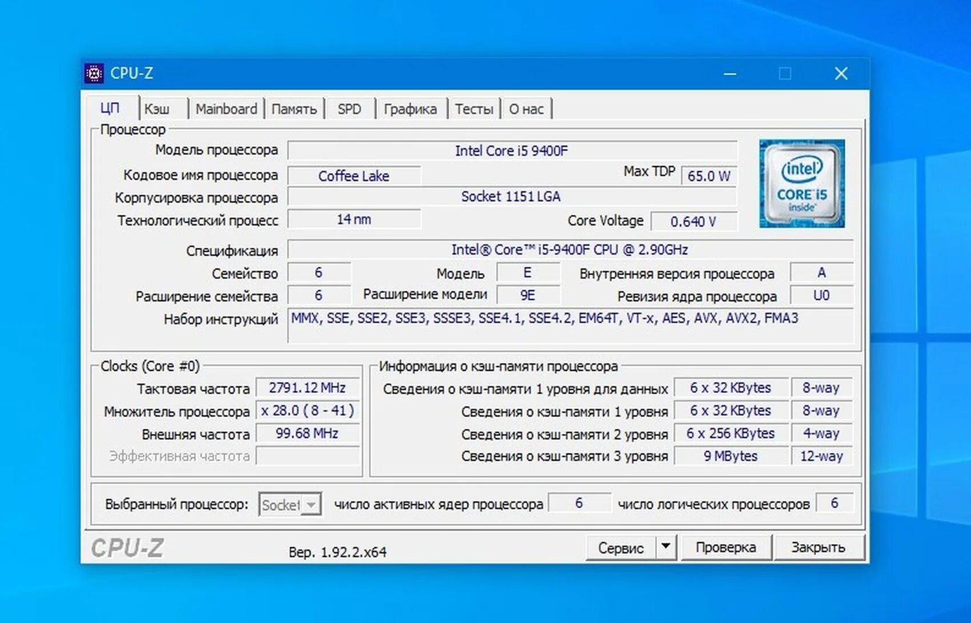The width and height of the screenshot is (971, 623).
Task: Go to the Графика tab
Action: (411, 108)
